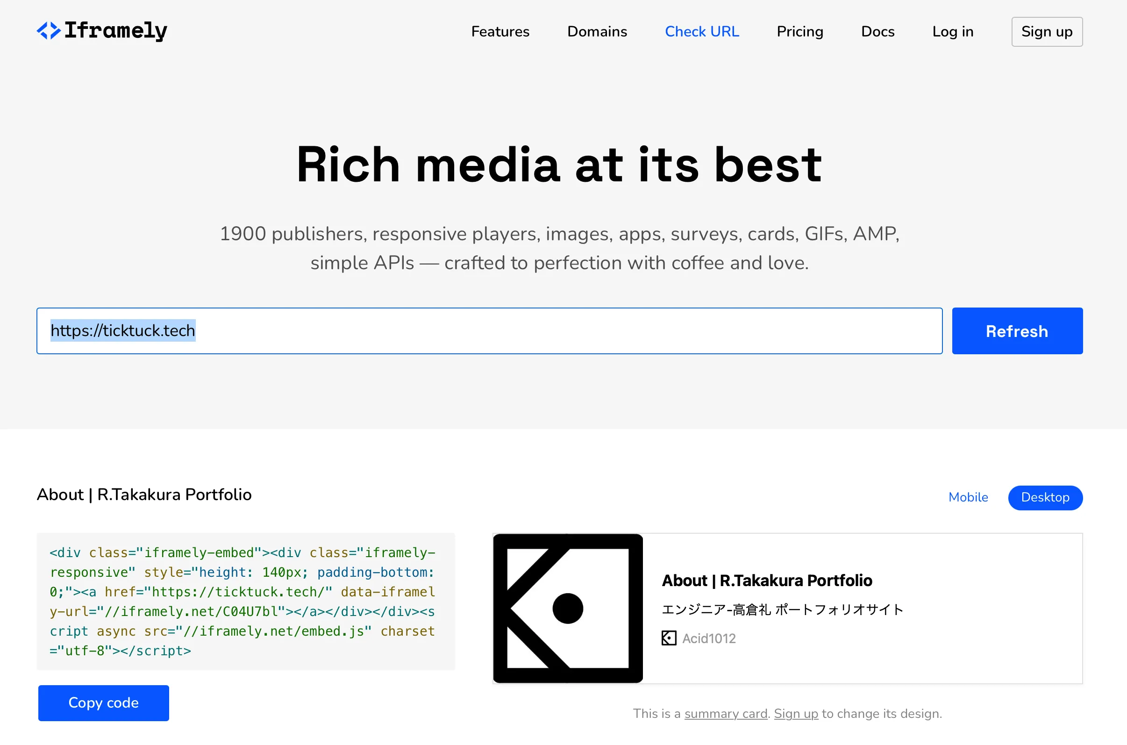
Task: Click the card title About | R.Takakura Portfolio
Action: [767, 580]
